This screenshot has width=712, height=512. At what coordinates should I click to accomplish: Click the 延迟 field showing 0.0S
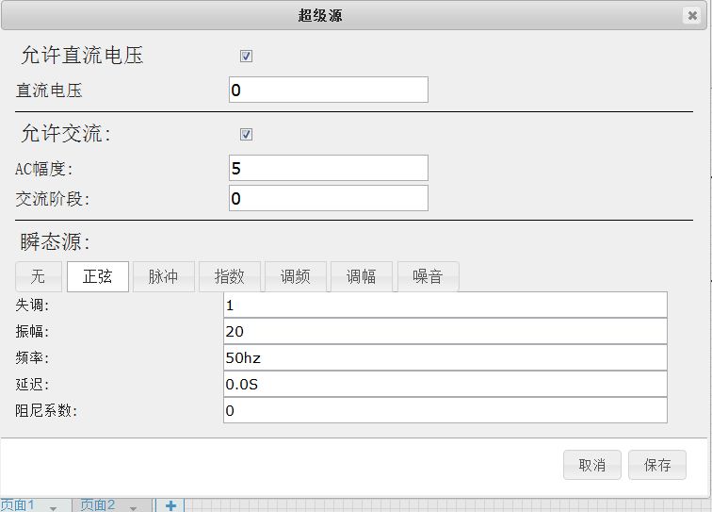[445, 384]
